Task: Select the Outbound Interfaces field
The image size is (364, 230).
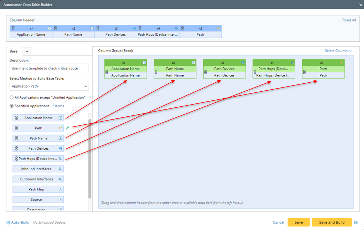Action: [38, 179]
